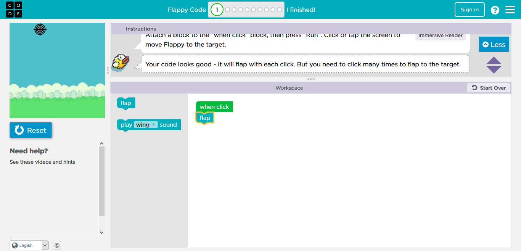The image size is (521, 251).
Task: Go to level 10 progress dot
Action: (280, 10)
